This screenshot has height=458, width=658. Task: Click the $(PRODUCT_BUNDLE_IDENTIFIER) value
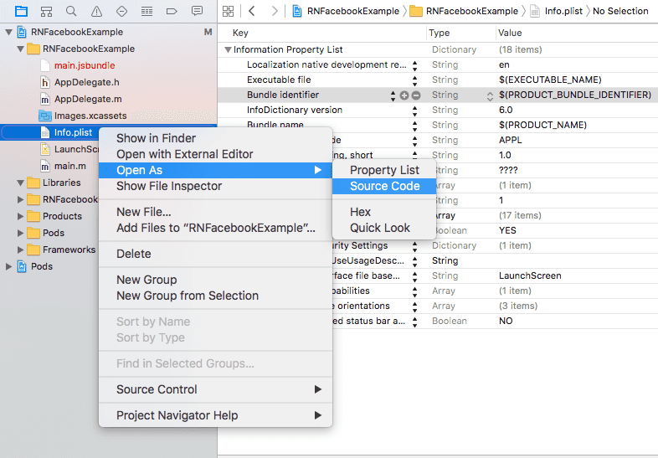tap(575, 95)
